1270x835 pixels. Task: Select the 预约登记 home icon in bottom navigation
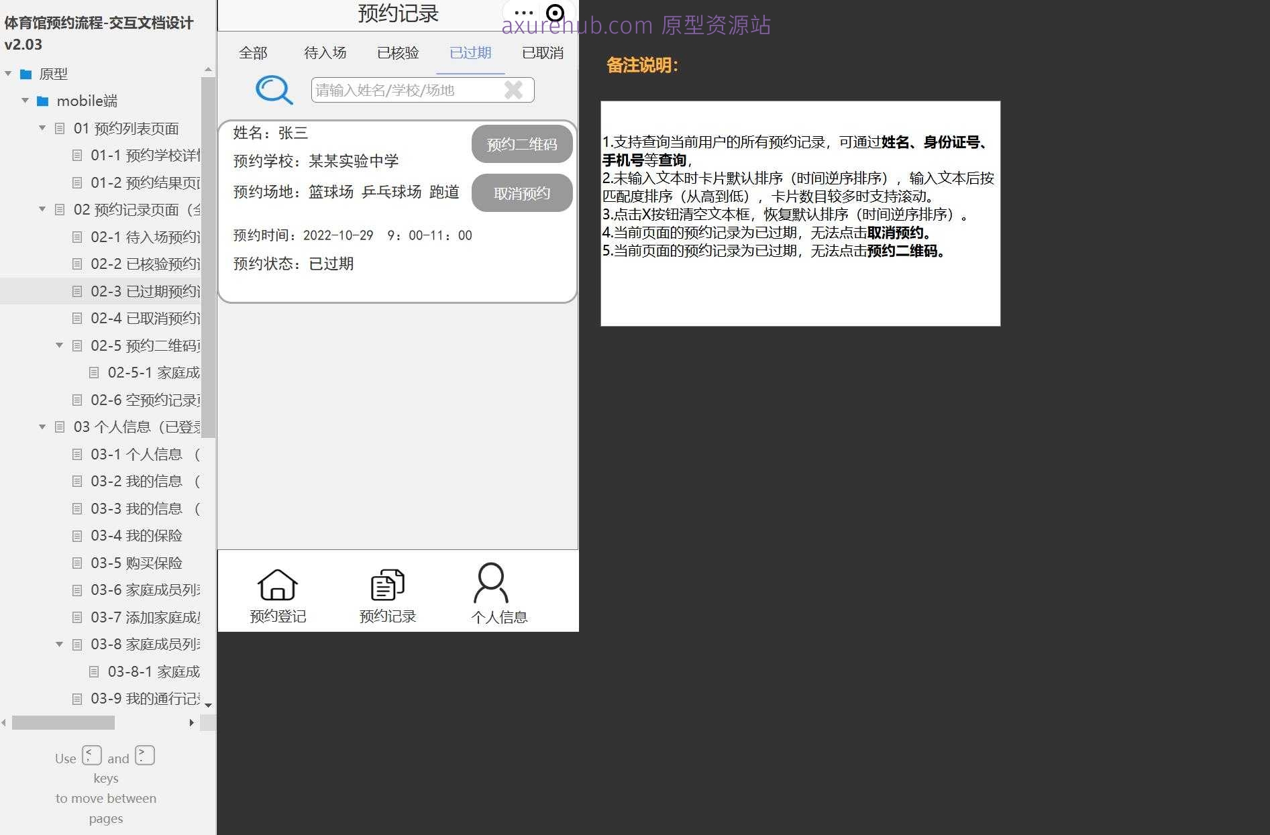coord(278,584)
